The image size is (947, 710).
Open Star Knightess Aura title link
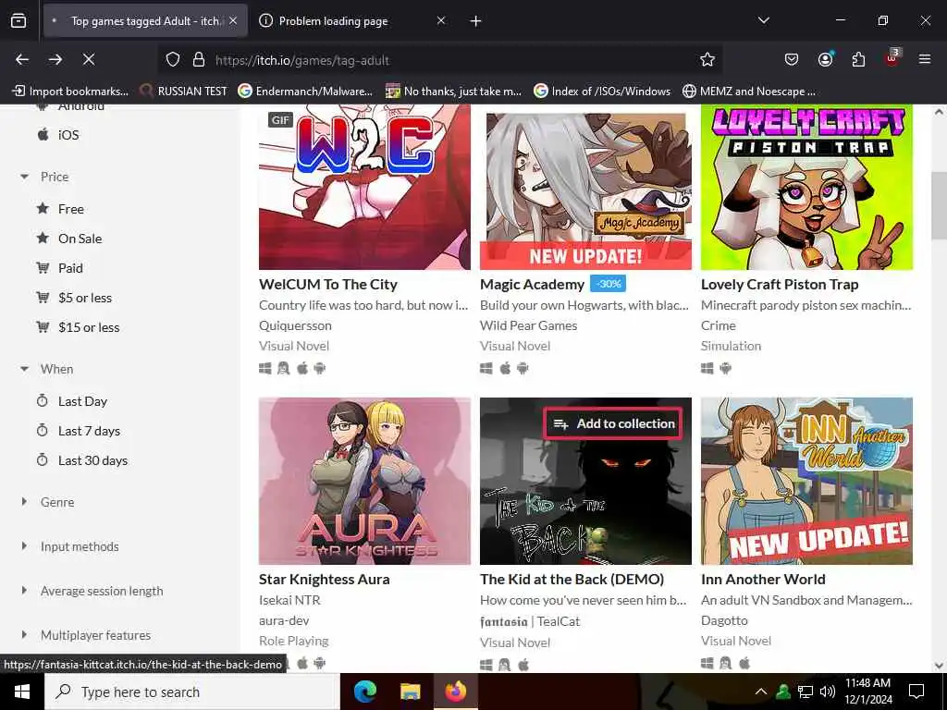pyautogui.click(x=325, y=580)
